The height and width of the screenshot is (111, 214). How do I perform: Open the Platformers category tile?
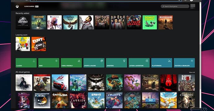click(162, 63)
